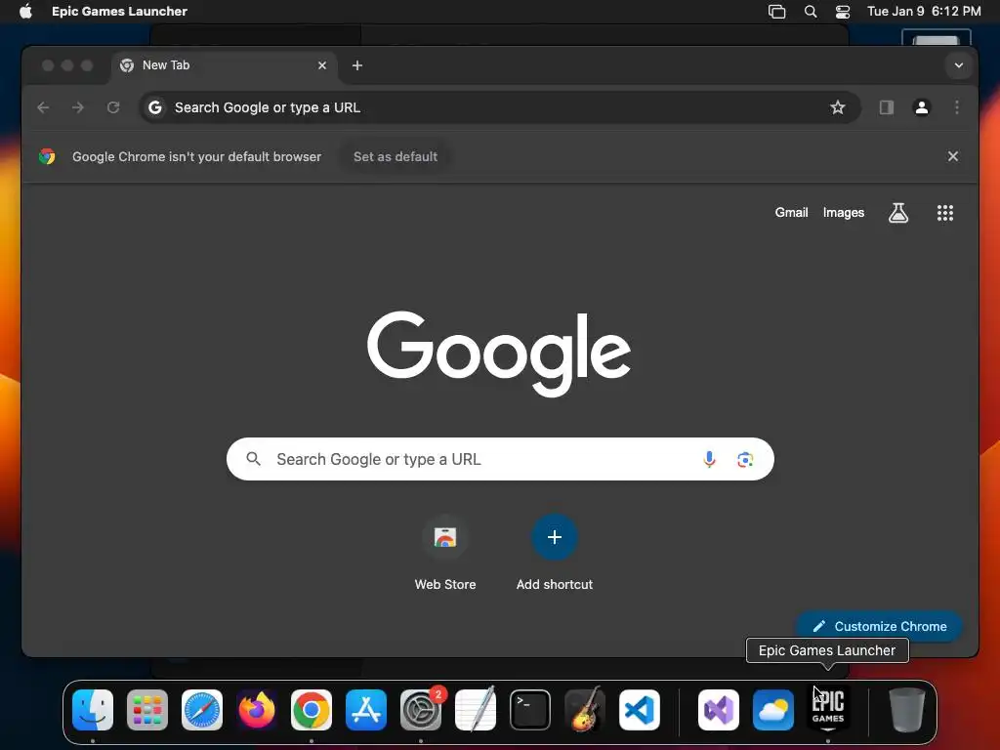
Task: Search by image with Google Lens icon
Action: coord(745,459)
